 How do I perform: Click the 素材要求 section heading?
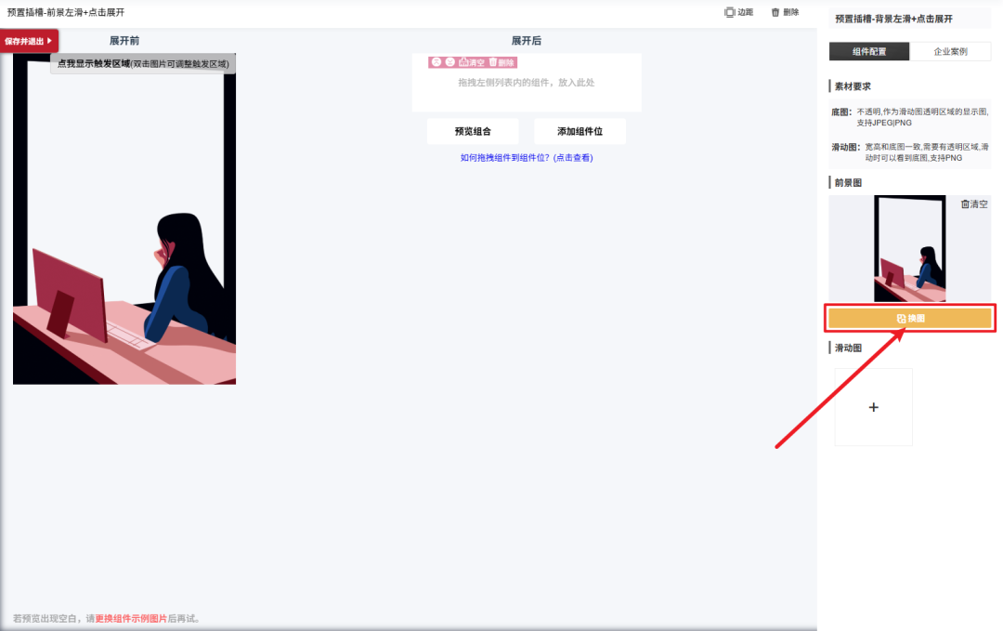point(852,86)
